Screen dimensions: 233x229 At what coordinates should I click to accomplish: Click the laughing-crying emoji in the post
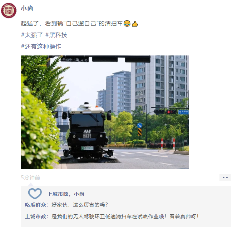(x=127, y=23)
